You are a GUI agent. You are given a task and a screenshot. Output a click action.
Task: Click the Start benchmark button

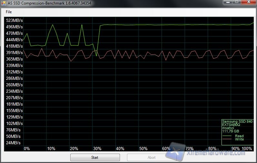tap(95, 158)
